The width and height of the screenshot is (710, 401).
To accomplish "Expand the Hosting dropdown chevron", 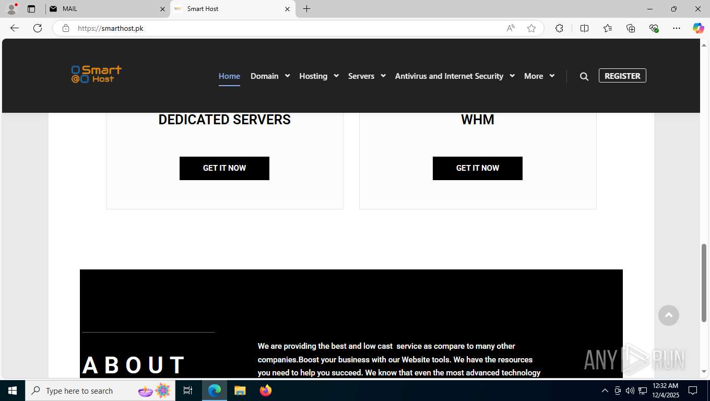I will point(336,76).
